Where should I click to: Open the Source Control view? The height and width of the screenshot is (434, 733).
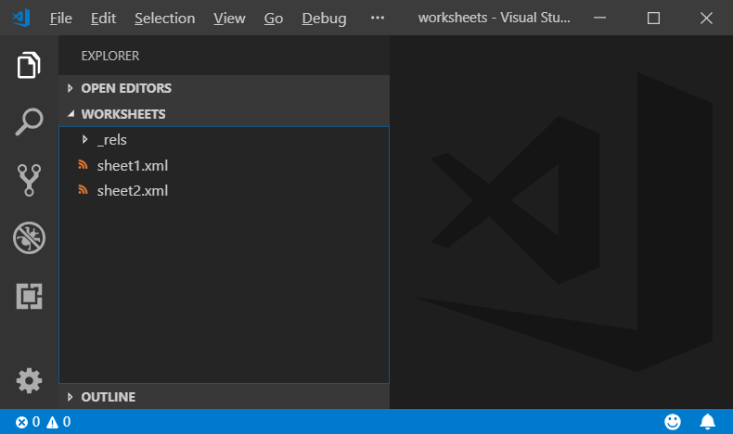(x=29, y=180)
